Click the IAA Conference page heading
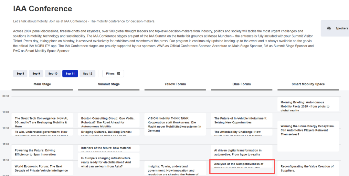The image size is (349, 176). click(43, 9)
